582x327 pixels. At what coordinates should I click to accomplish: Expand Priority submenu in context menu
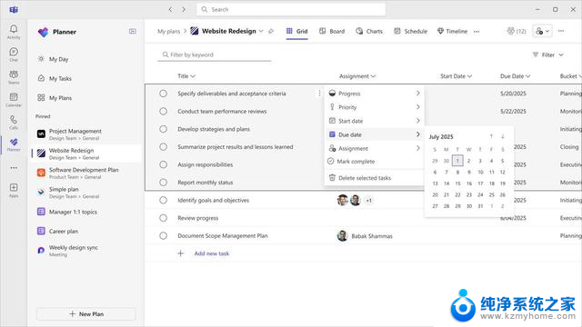point(375,107)
